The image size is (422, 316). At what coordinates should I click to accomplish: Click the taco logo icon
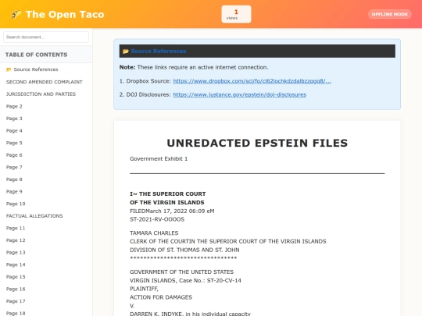point(16,14)
